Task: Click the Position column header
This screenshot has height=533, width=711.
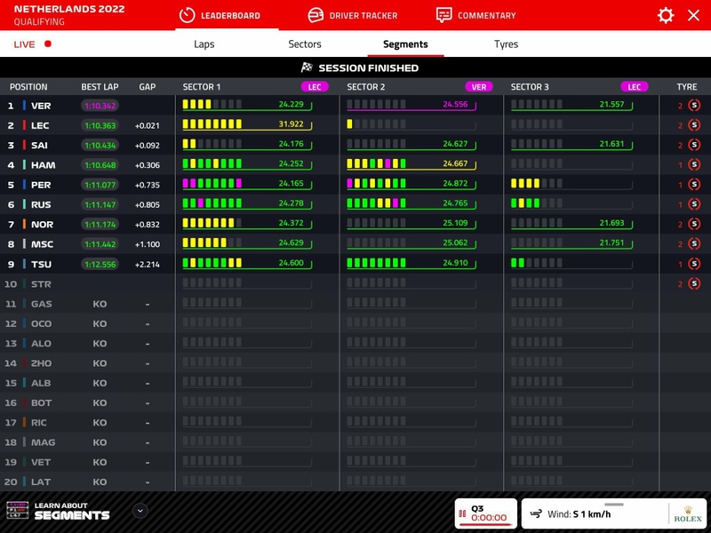Action: [x=28, y=87]
